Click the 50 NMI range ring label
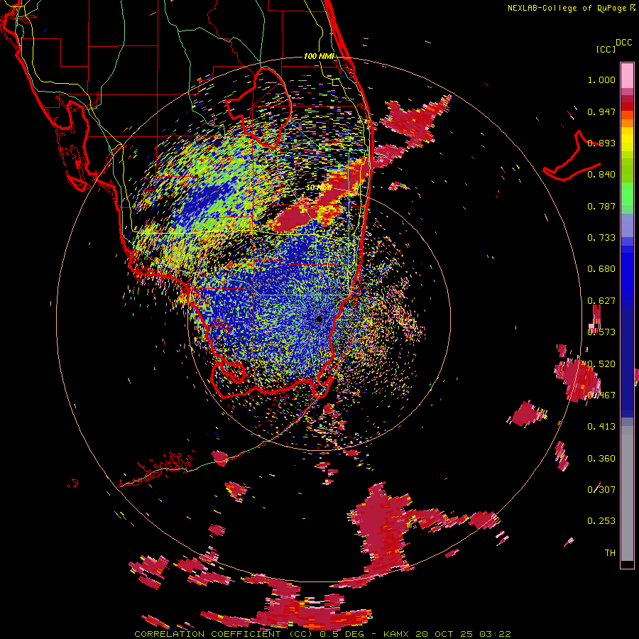This screenshot has width=639, height=639. tap(319, 188)
